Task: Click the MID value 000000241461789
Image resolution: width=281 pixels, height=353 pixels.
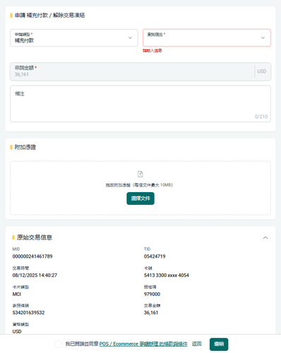Action: [32, 256]
